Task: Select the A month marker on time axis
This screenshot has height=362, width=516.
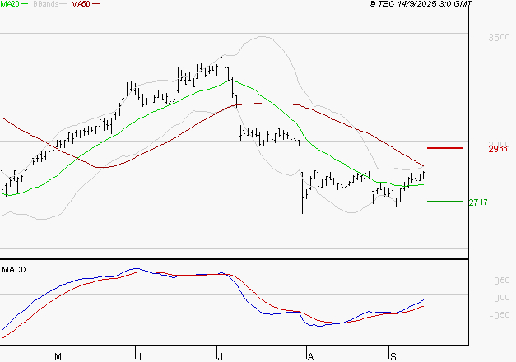Action: coord(310,355)
